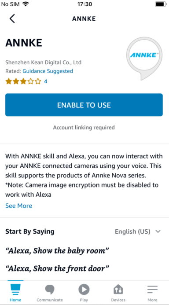
Task: Expand description with See More
Action: (x=18, y=206)
